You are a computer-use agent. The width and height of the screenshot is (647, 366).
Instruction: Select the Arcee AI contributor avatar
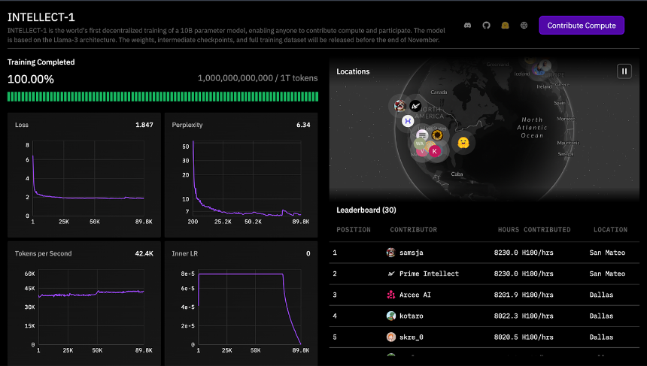[390, 295]
